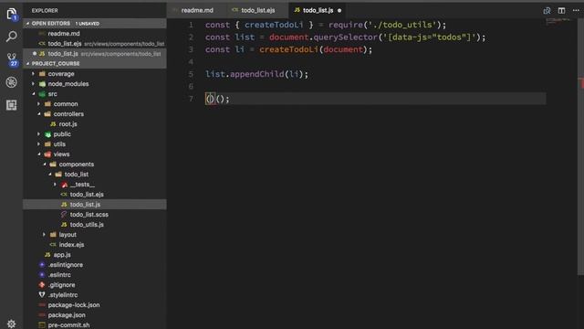This screenshot has height=329, width=584.
Task: Click the EXPLORER panel title
Action: (45, 10)
